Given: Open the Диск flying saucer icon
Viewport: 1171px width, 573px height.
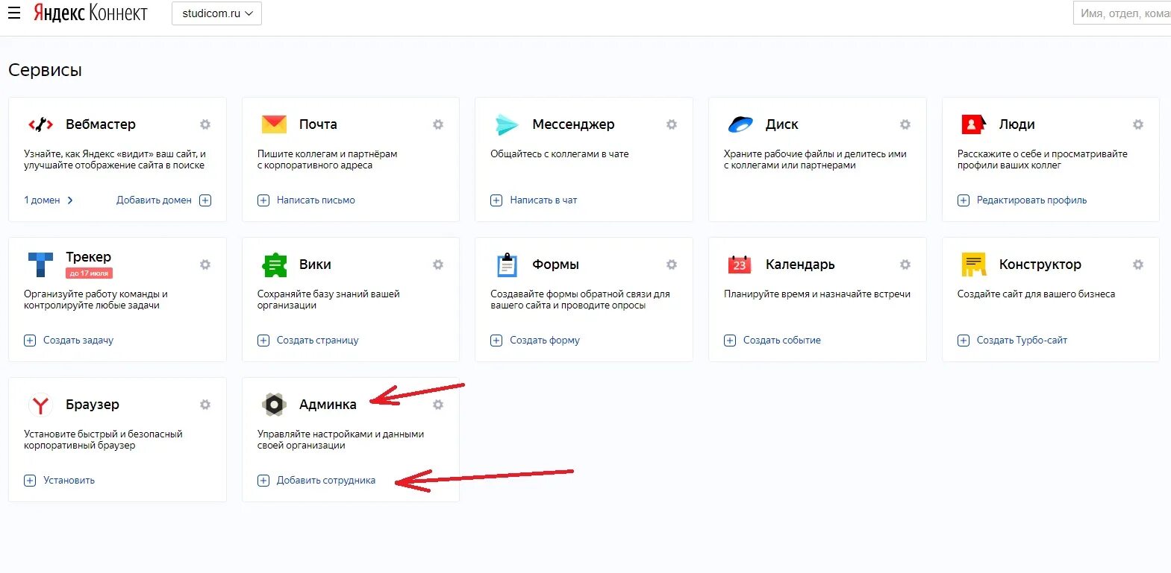Looking at the screenshot, I should click(x=740, y=124).
